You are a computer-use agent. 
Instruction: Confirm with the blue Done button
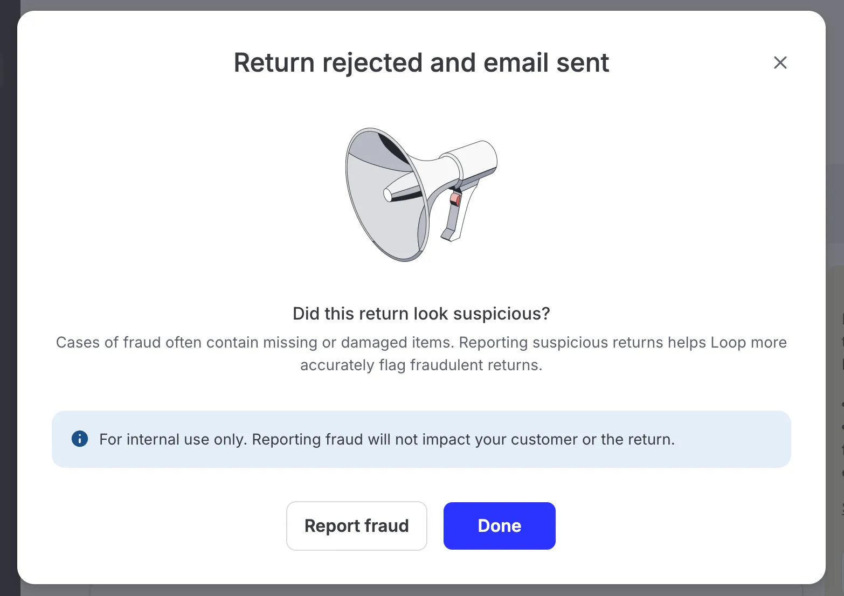pyautogui.click(x=500, y=526)
